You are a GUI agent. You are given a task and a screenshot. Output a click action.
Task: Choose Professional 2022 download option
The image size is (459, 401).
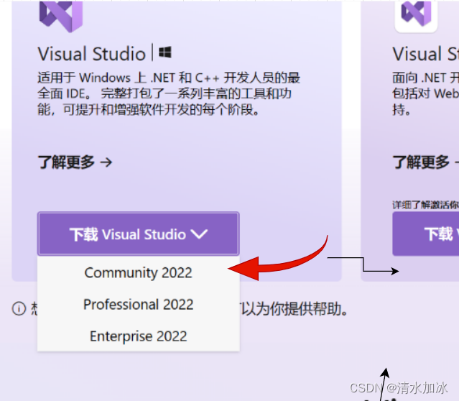[x=139, y=304]
